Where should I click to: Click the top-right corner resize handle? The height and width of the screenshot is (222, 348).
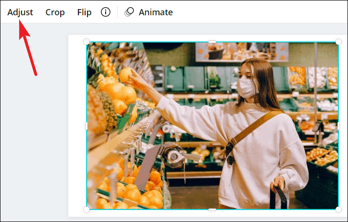point(338,42)
